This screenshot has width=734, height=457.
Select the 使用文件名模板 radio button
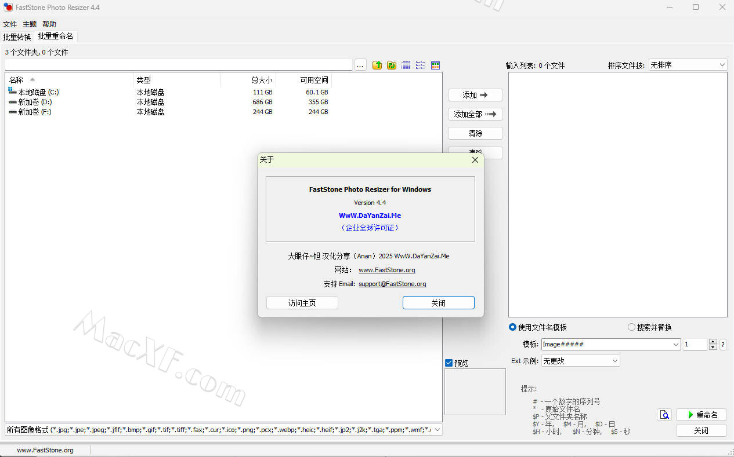point(512,327)
